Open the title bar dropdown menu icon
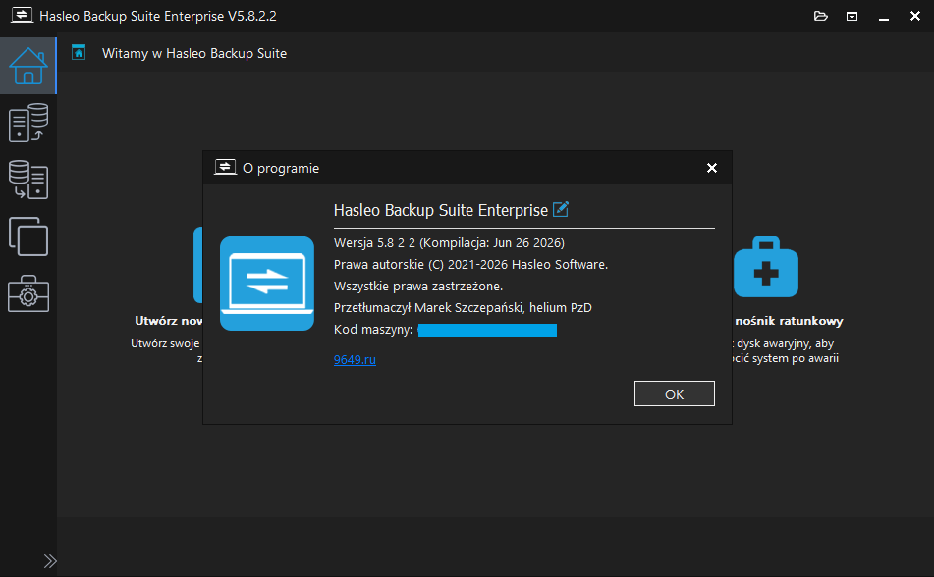 [x=852, y=16]
